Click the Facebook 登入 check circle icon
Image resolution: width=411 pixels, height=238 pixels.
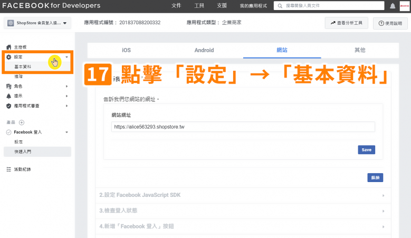[x=8, y=132]
